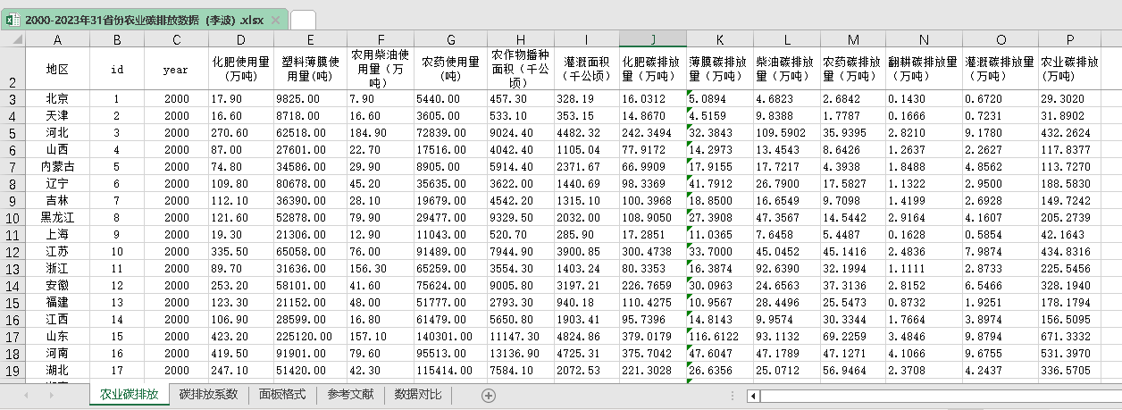Select highlighted column J header
Image resolution: width=1122 pixels, height=410 pixels.
tap(653, 39)
